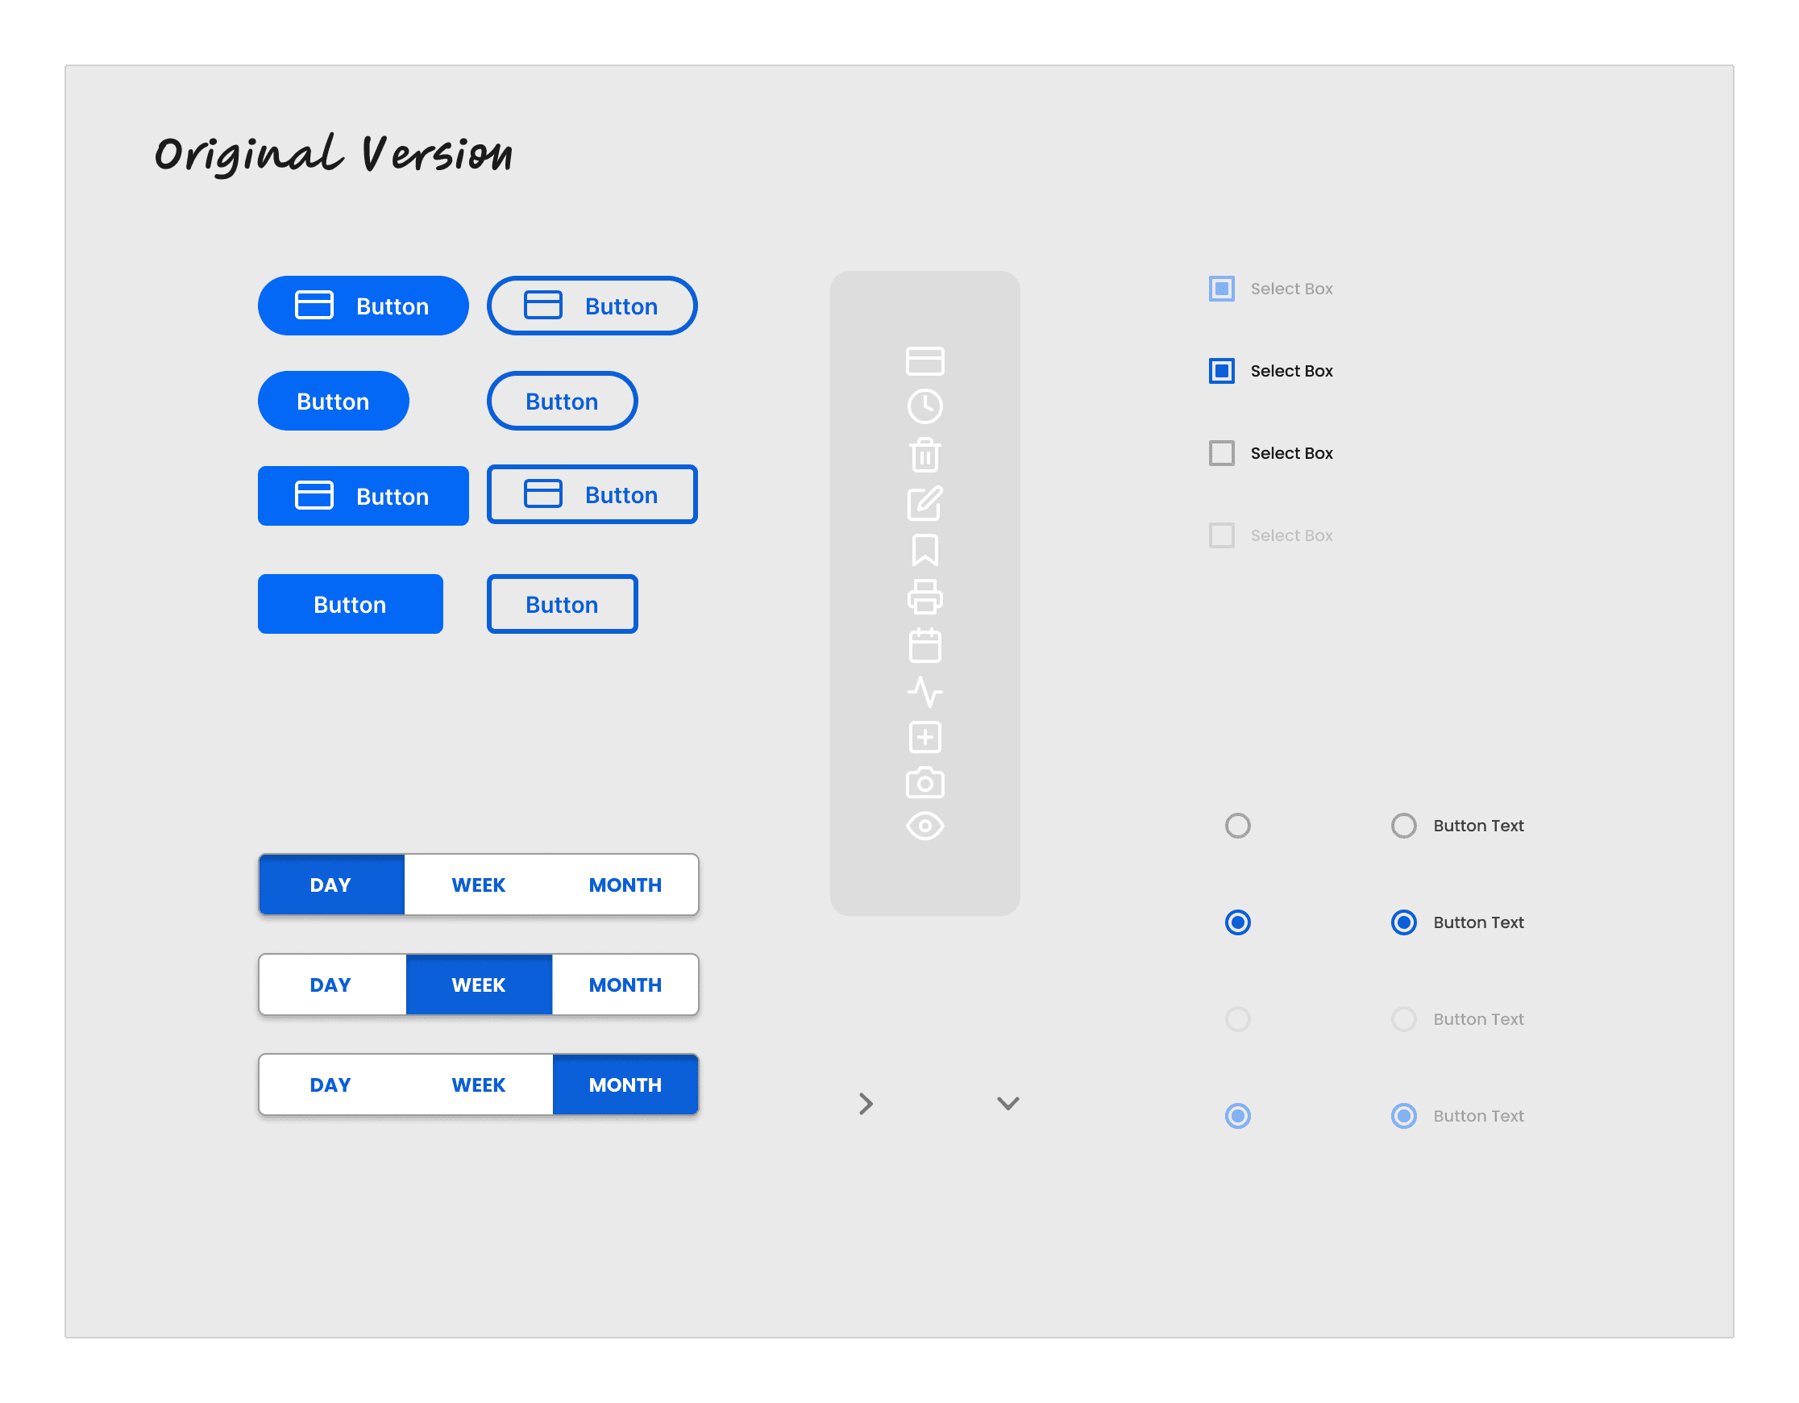
Task: Click the calendar icon
Action: click(924, 645)
